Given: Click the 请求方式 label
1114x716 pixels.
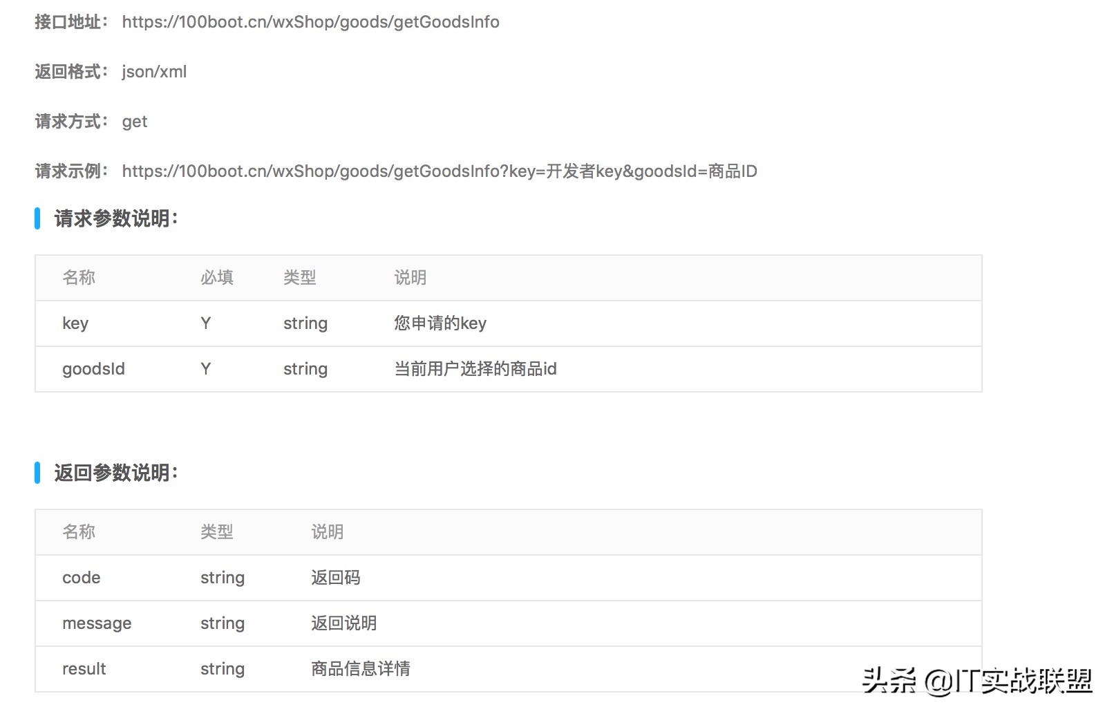Looking at the screenshot, I should coord(70,121).
